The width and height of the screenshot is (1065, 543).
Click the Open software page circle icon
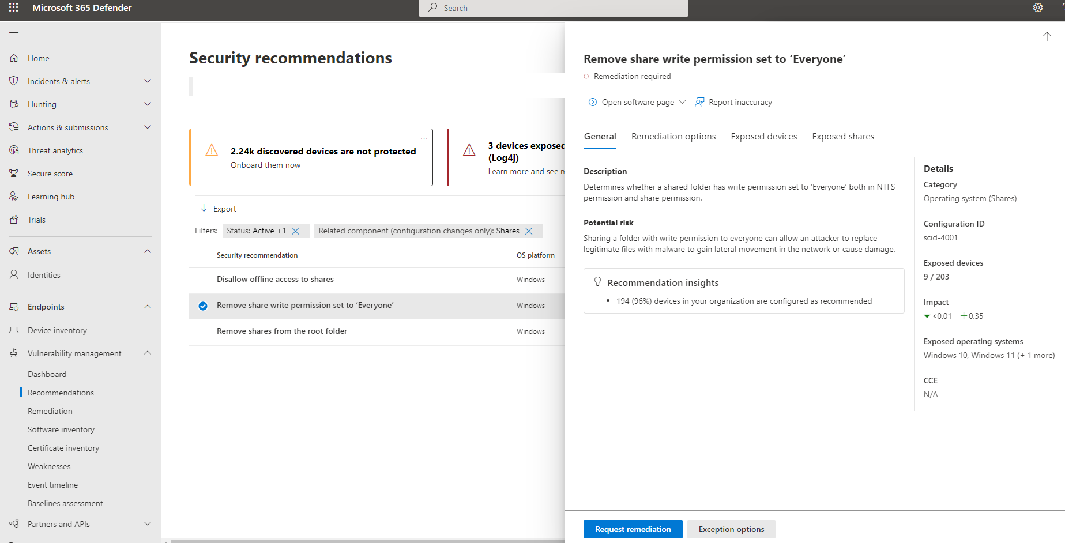pyautogui.click(x=593, y=102)
